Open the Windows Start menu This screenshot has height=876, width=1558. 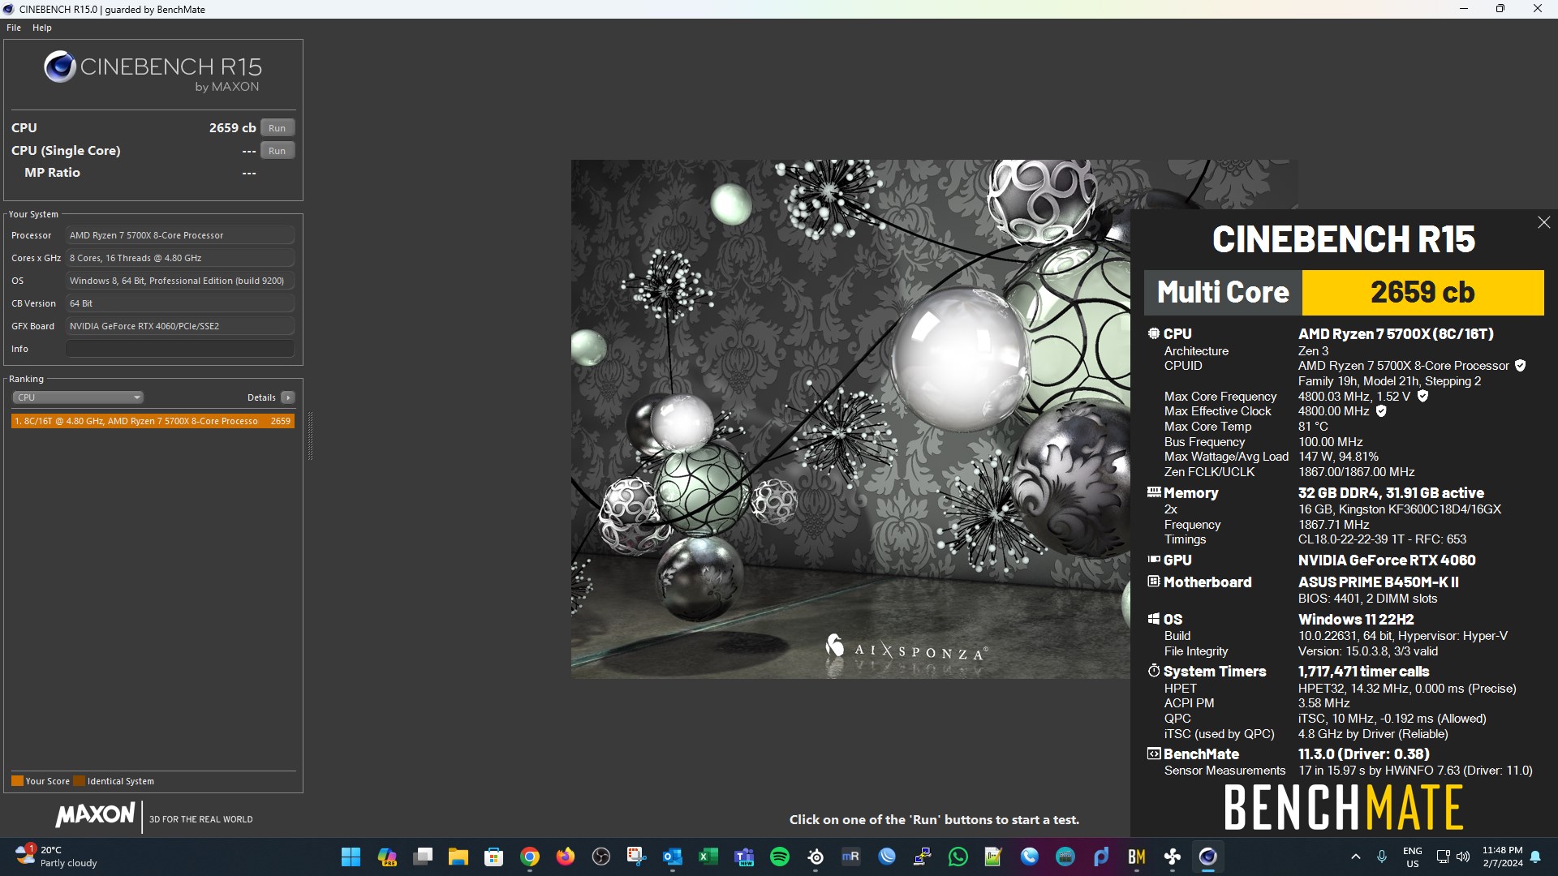click(351, 857)
